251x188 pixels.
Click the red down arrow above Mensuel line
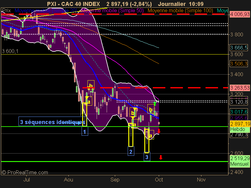pos(161,157)
